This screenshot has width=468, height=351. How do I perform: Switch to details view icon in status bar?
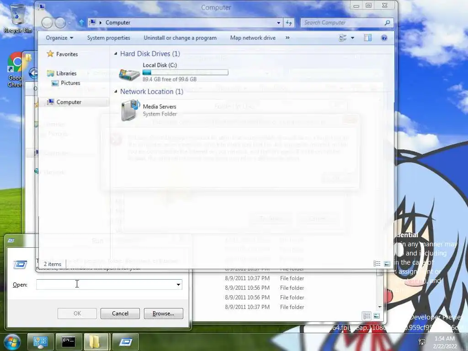pyautogui.click(x=377, y=264)
